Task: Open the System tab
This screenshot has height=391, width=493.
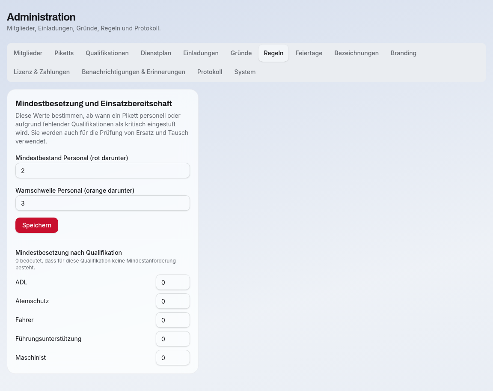Action: pos(245,72)
